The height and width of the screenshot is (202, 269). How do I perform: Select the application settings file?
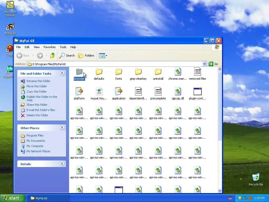(x=119, y=94)
